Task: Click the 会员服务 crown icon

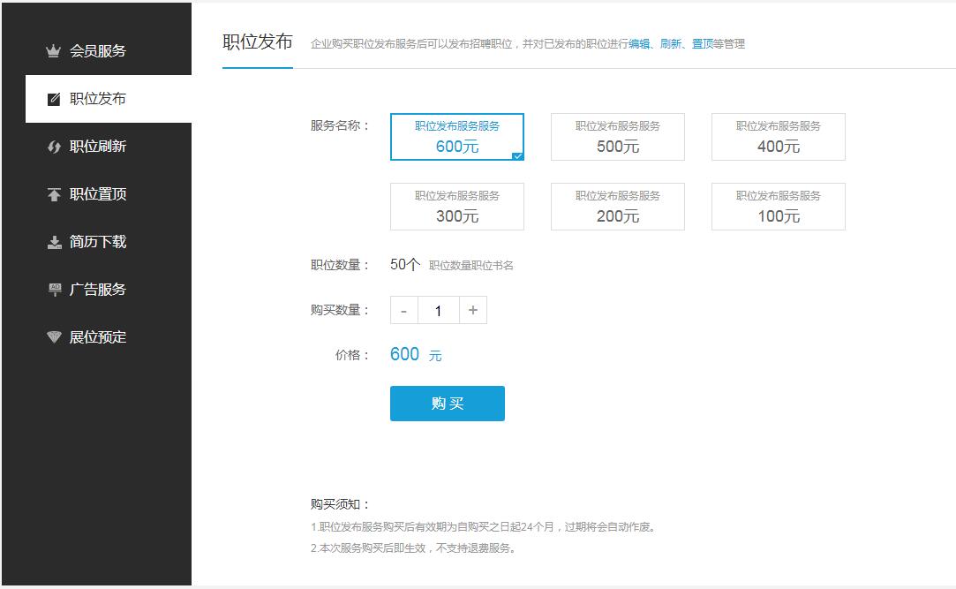Action: pos(52,51)
